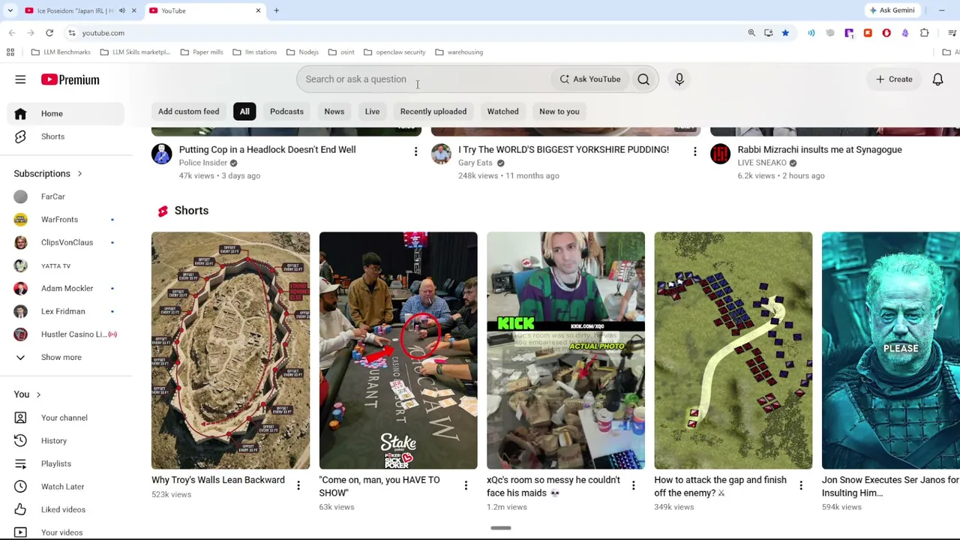
Task: Filter the feed by New to you
Action: [559, 112]
